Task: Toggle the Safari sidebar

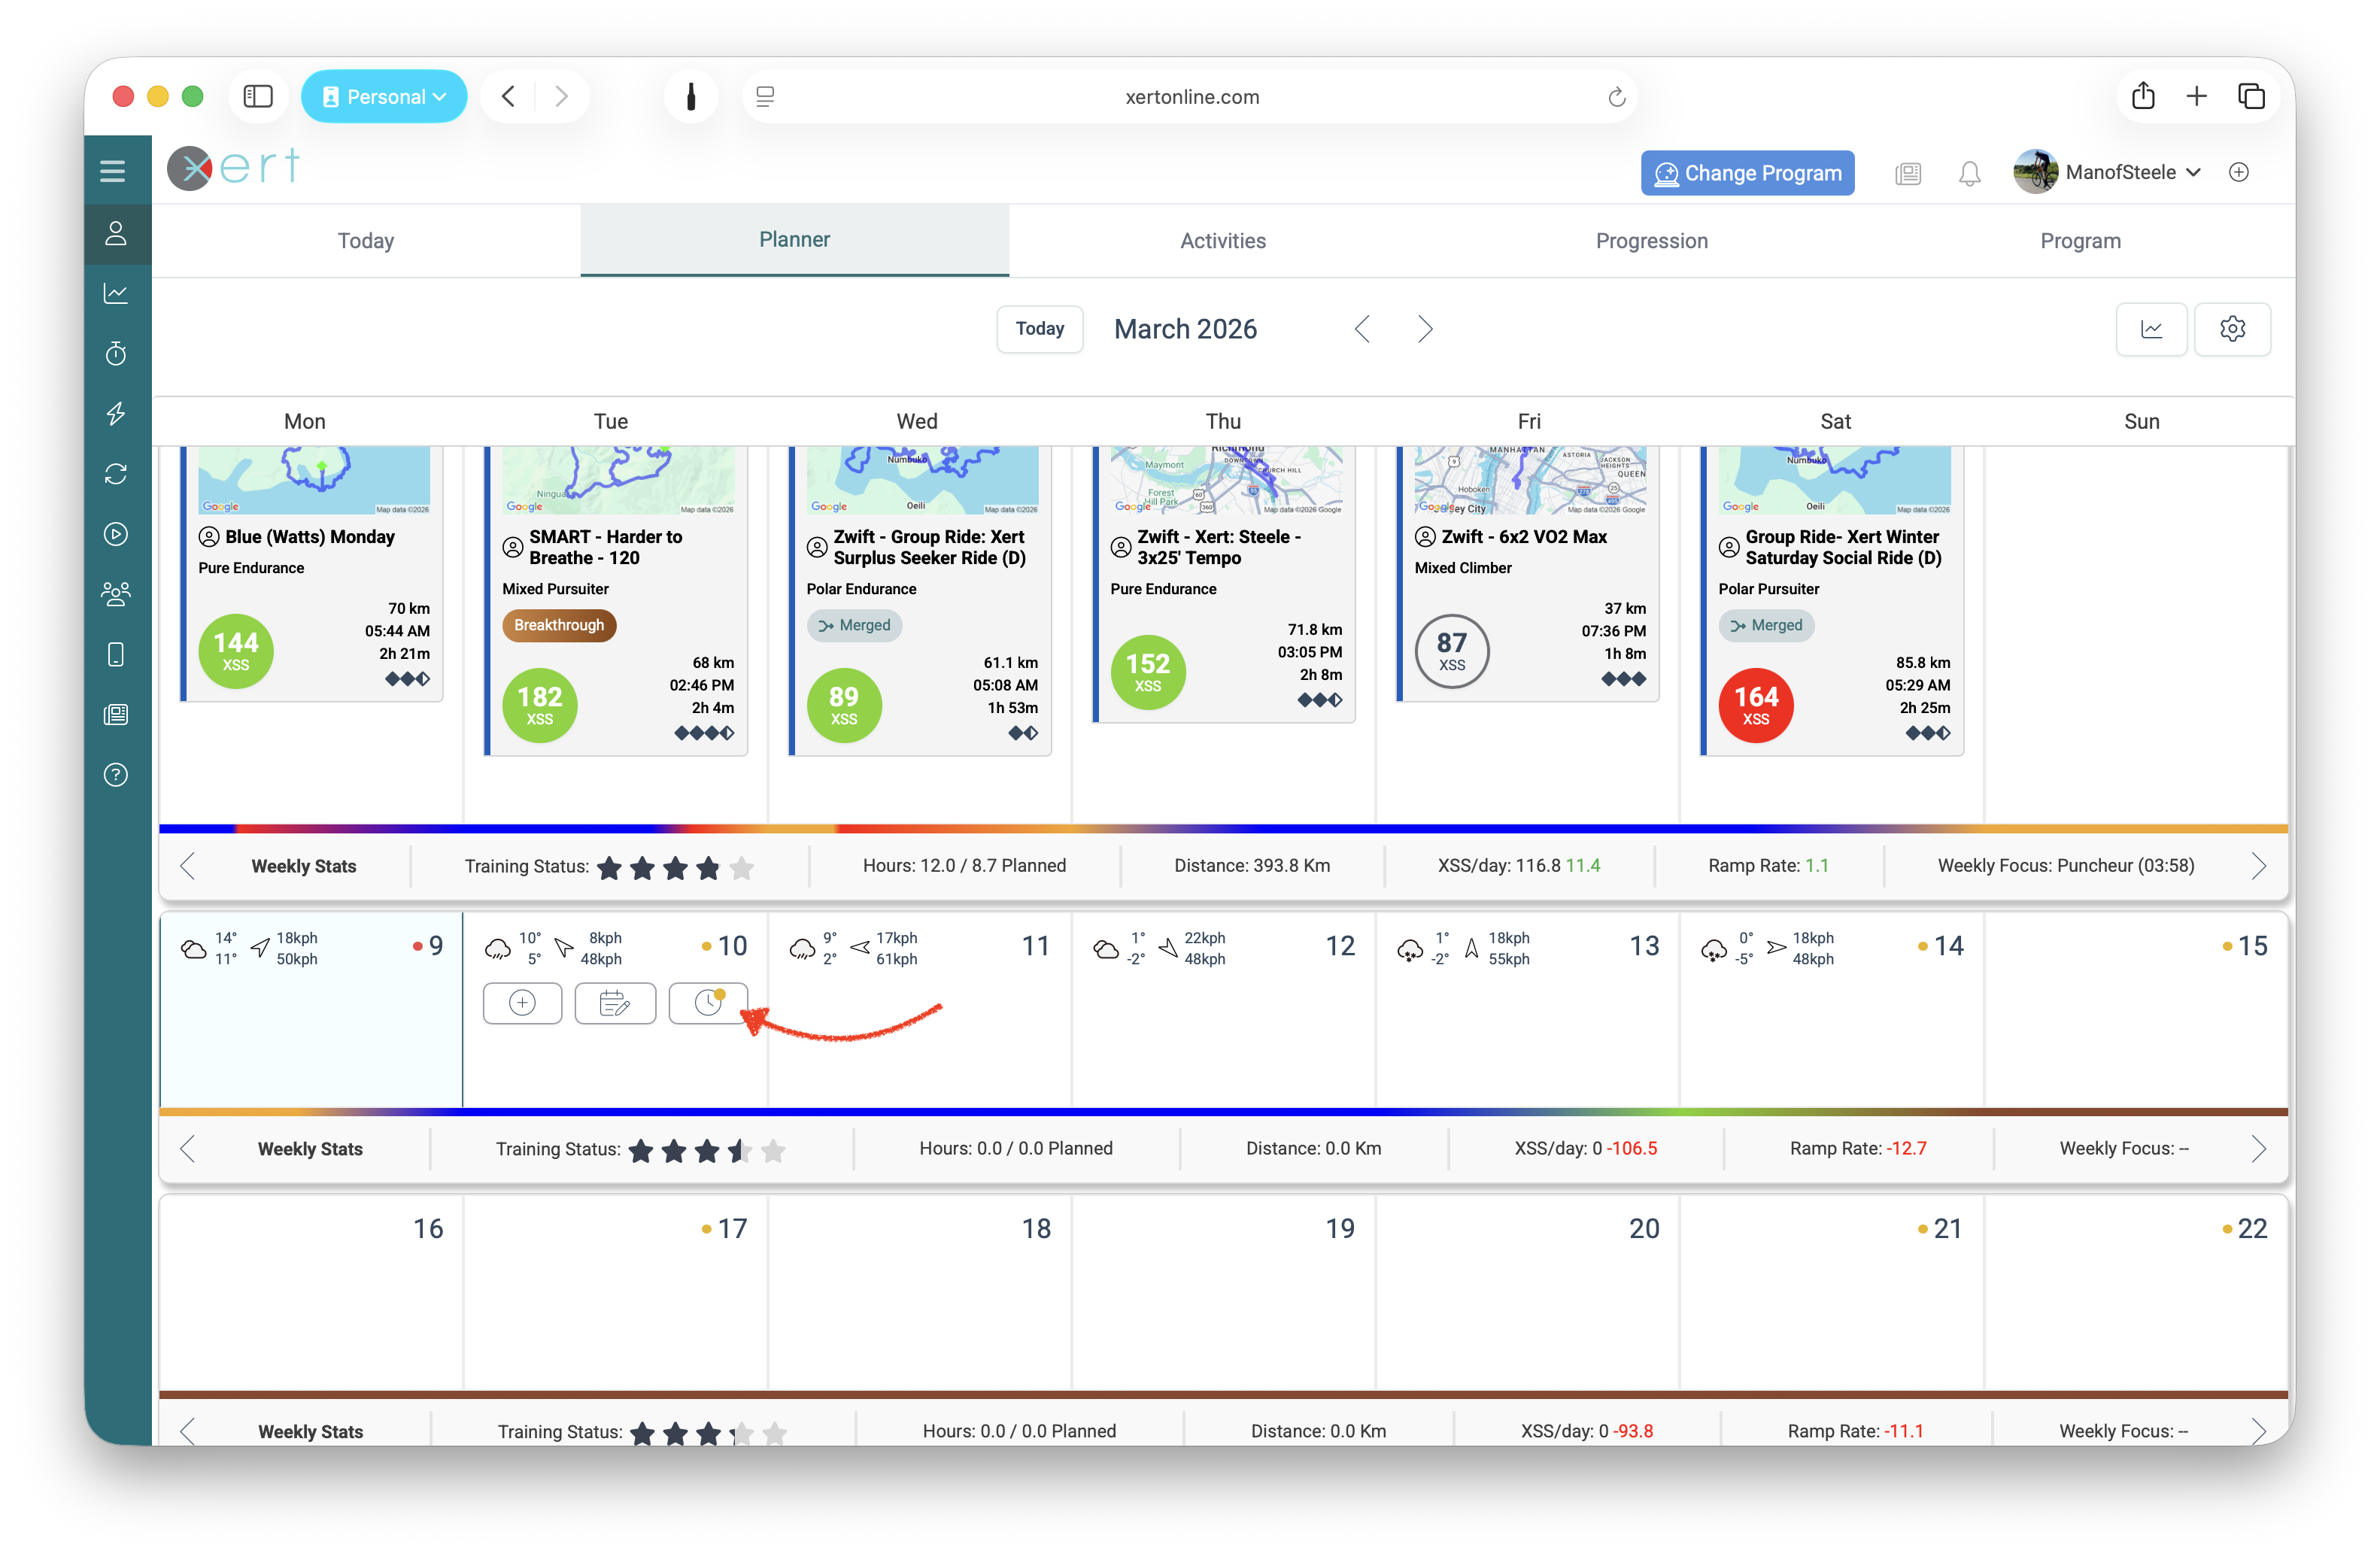Action: pos(258,96)
